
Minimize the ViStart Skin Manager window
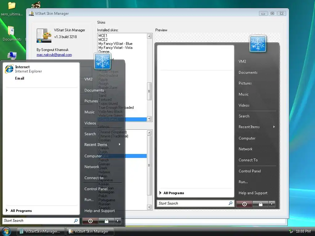pos(263,14)
